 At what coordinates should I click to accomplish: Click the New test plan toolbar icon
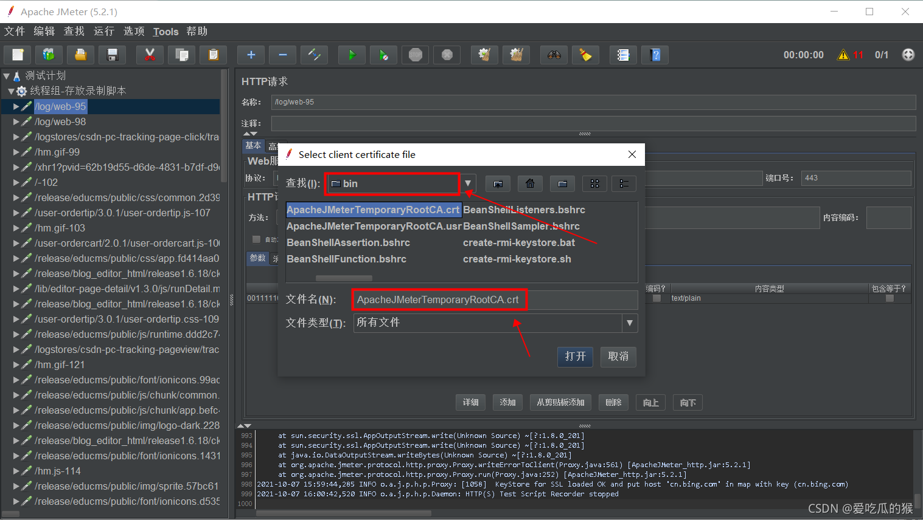point(18,55)
